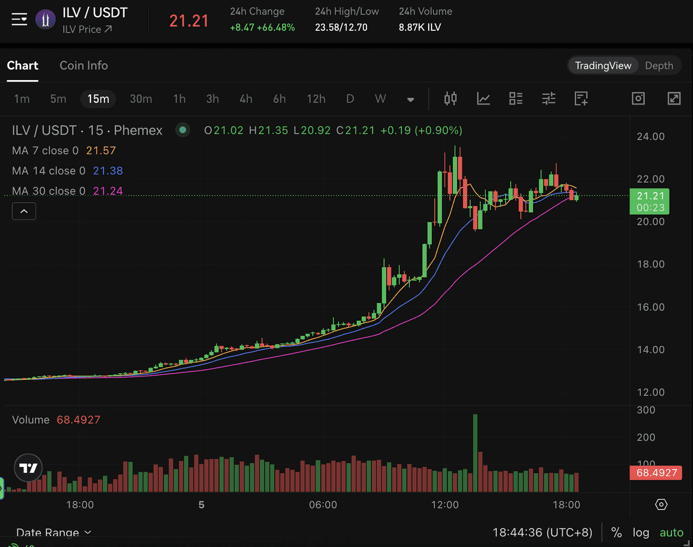Switch chart view to Depth mode

coord(659,65)
